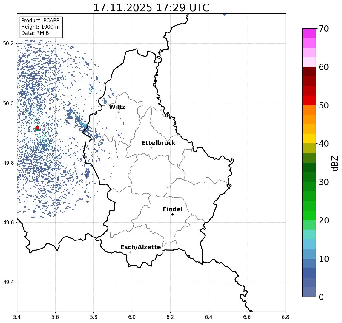Click the yellow 40 dBZ colorbar swatch
Image resolution: width=342 pixels, height=323 pixels.
309,139
